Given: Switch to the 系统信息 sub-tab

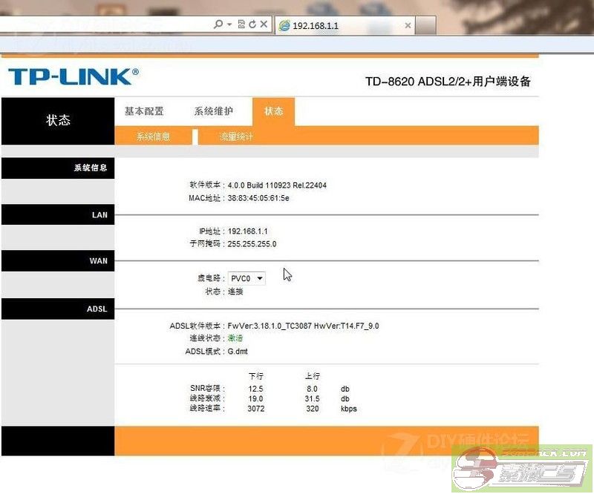Looking at the screenshot, I should tap(153, 136).
